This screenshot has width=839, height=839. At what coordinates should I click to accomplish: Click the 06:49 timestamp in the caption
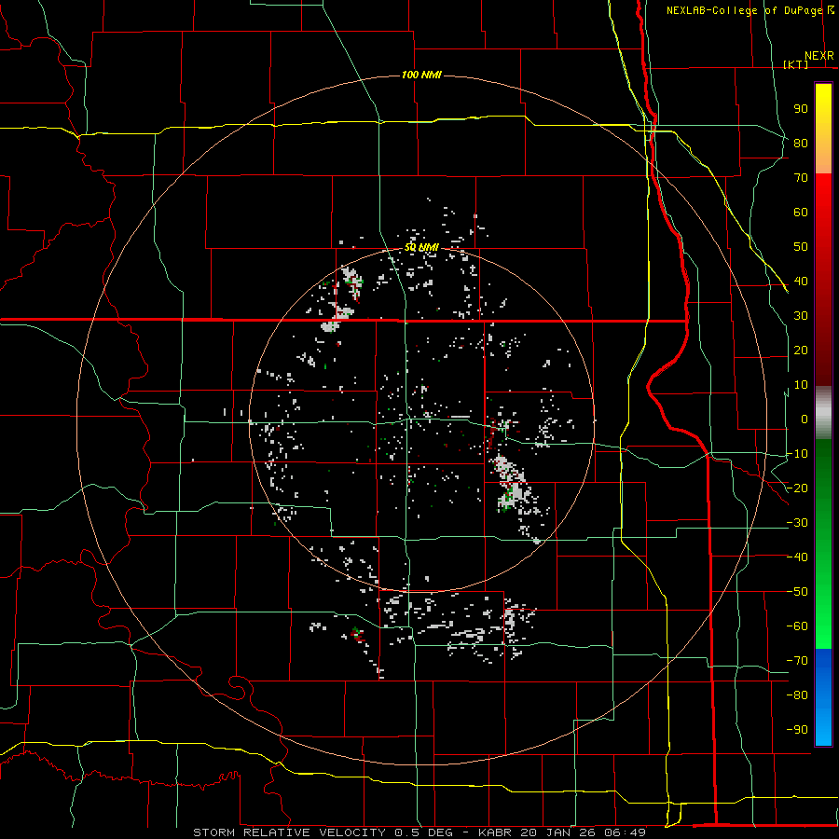(x=626, y=832)
